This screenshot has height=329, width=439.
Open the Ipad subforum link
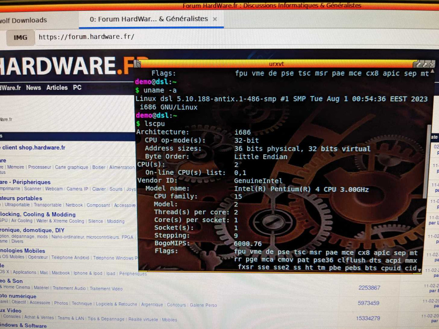point(111,273)
